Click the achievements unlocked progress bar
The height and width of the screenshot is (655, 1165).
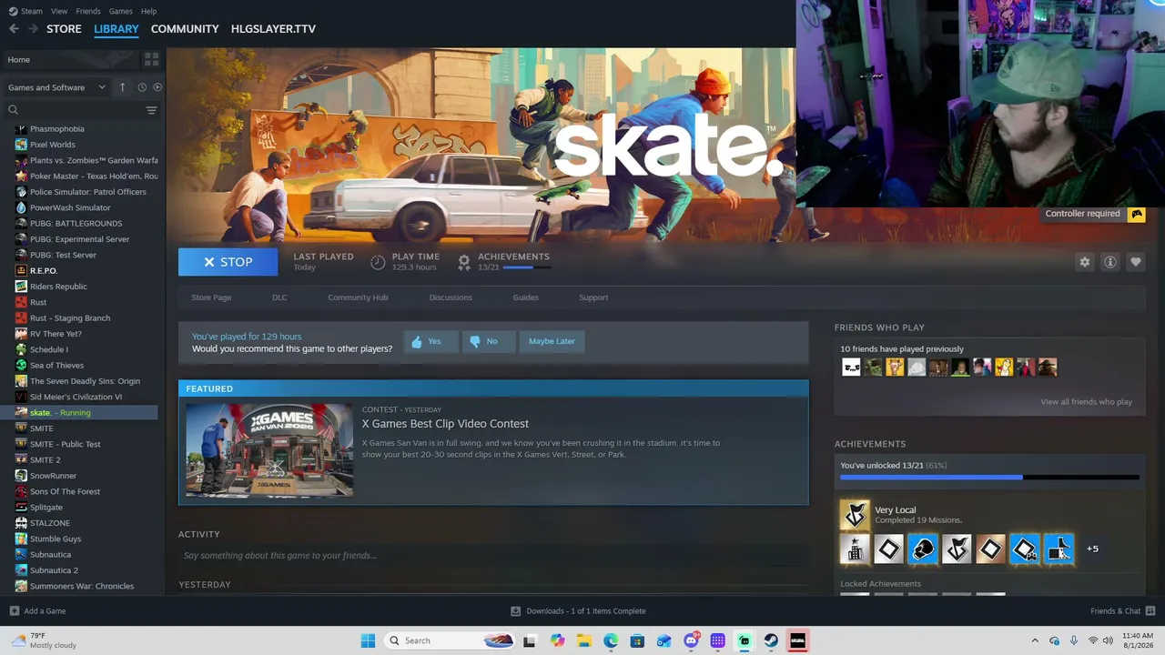pyautogui.click(x=989, y=477)
